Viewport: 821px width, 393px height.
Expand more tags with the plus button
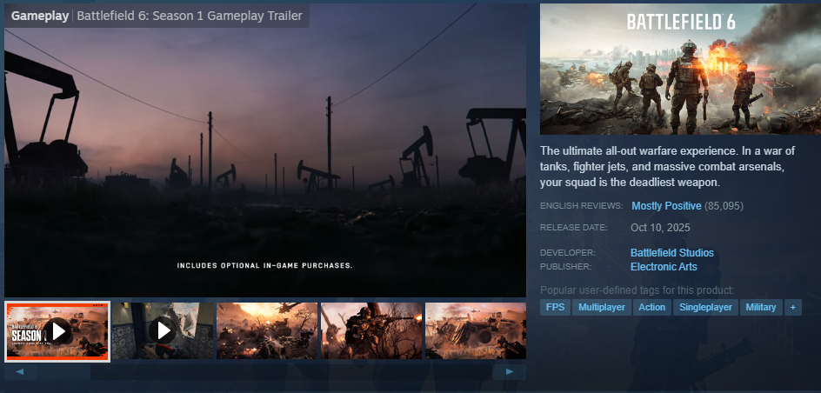tap(792, 307)
